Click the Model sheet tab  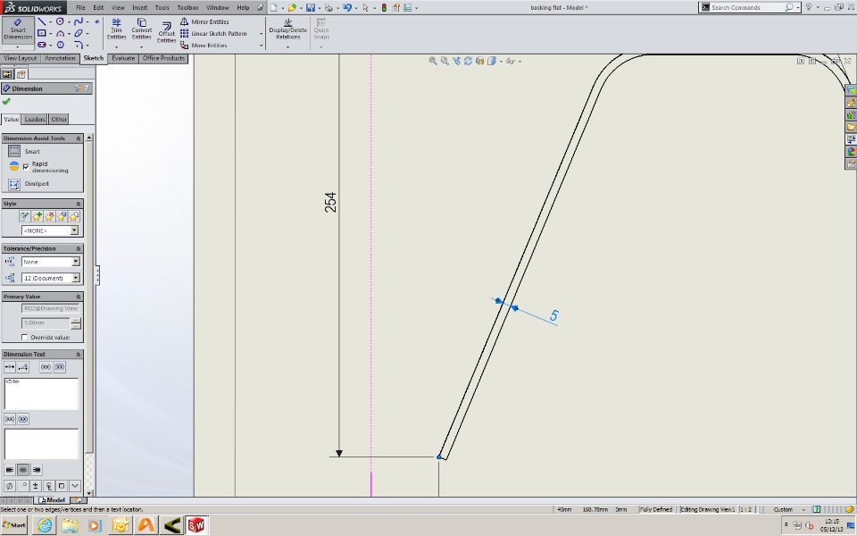[x=53, y=500]
